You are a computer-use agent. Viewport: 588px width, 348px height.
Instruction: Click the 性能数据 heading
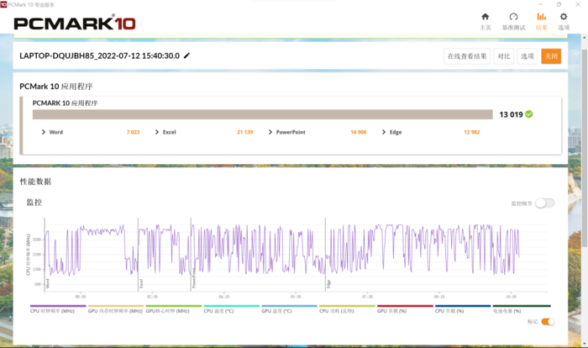(x=35, y=182)
